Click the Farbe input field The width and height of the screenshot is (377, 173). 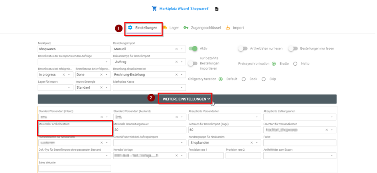click(x=300, y=143)
